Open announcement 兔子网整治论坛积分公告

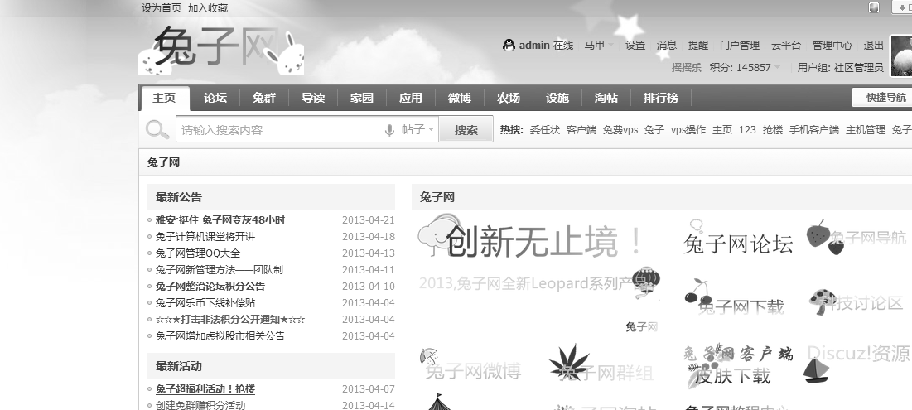coord(210,286)
